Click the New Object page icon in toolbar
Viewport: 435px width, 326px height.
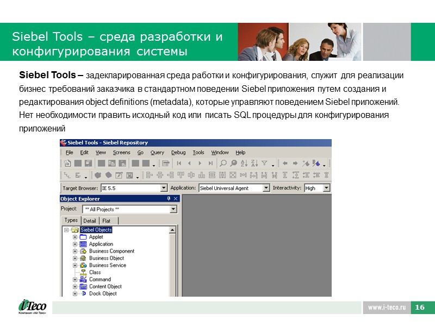tap(67, 164)
